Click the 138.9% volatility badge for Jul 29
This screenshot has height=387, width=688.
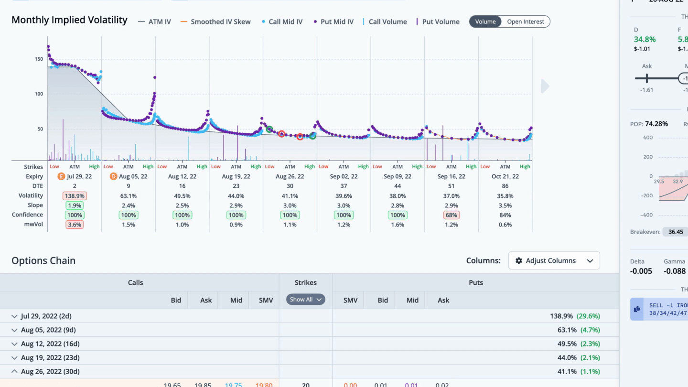click(x=75, y=196)
